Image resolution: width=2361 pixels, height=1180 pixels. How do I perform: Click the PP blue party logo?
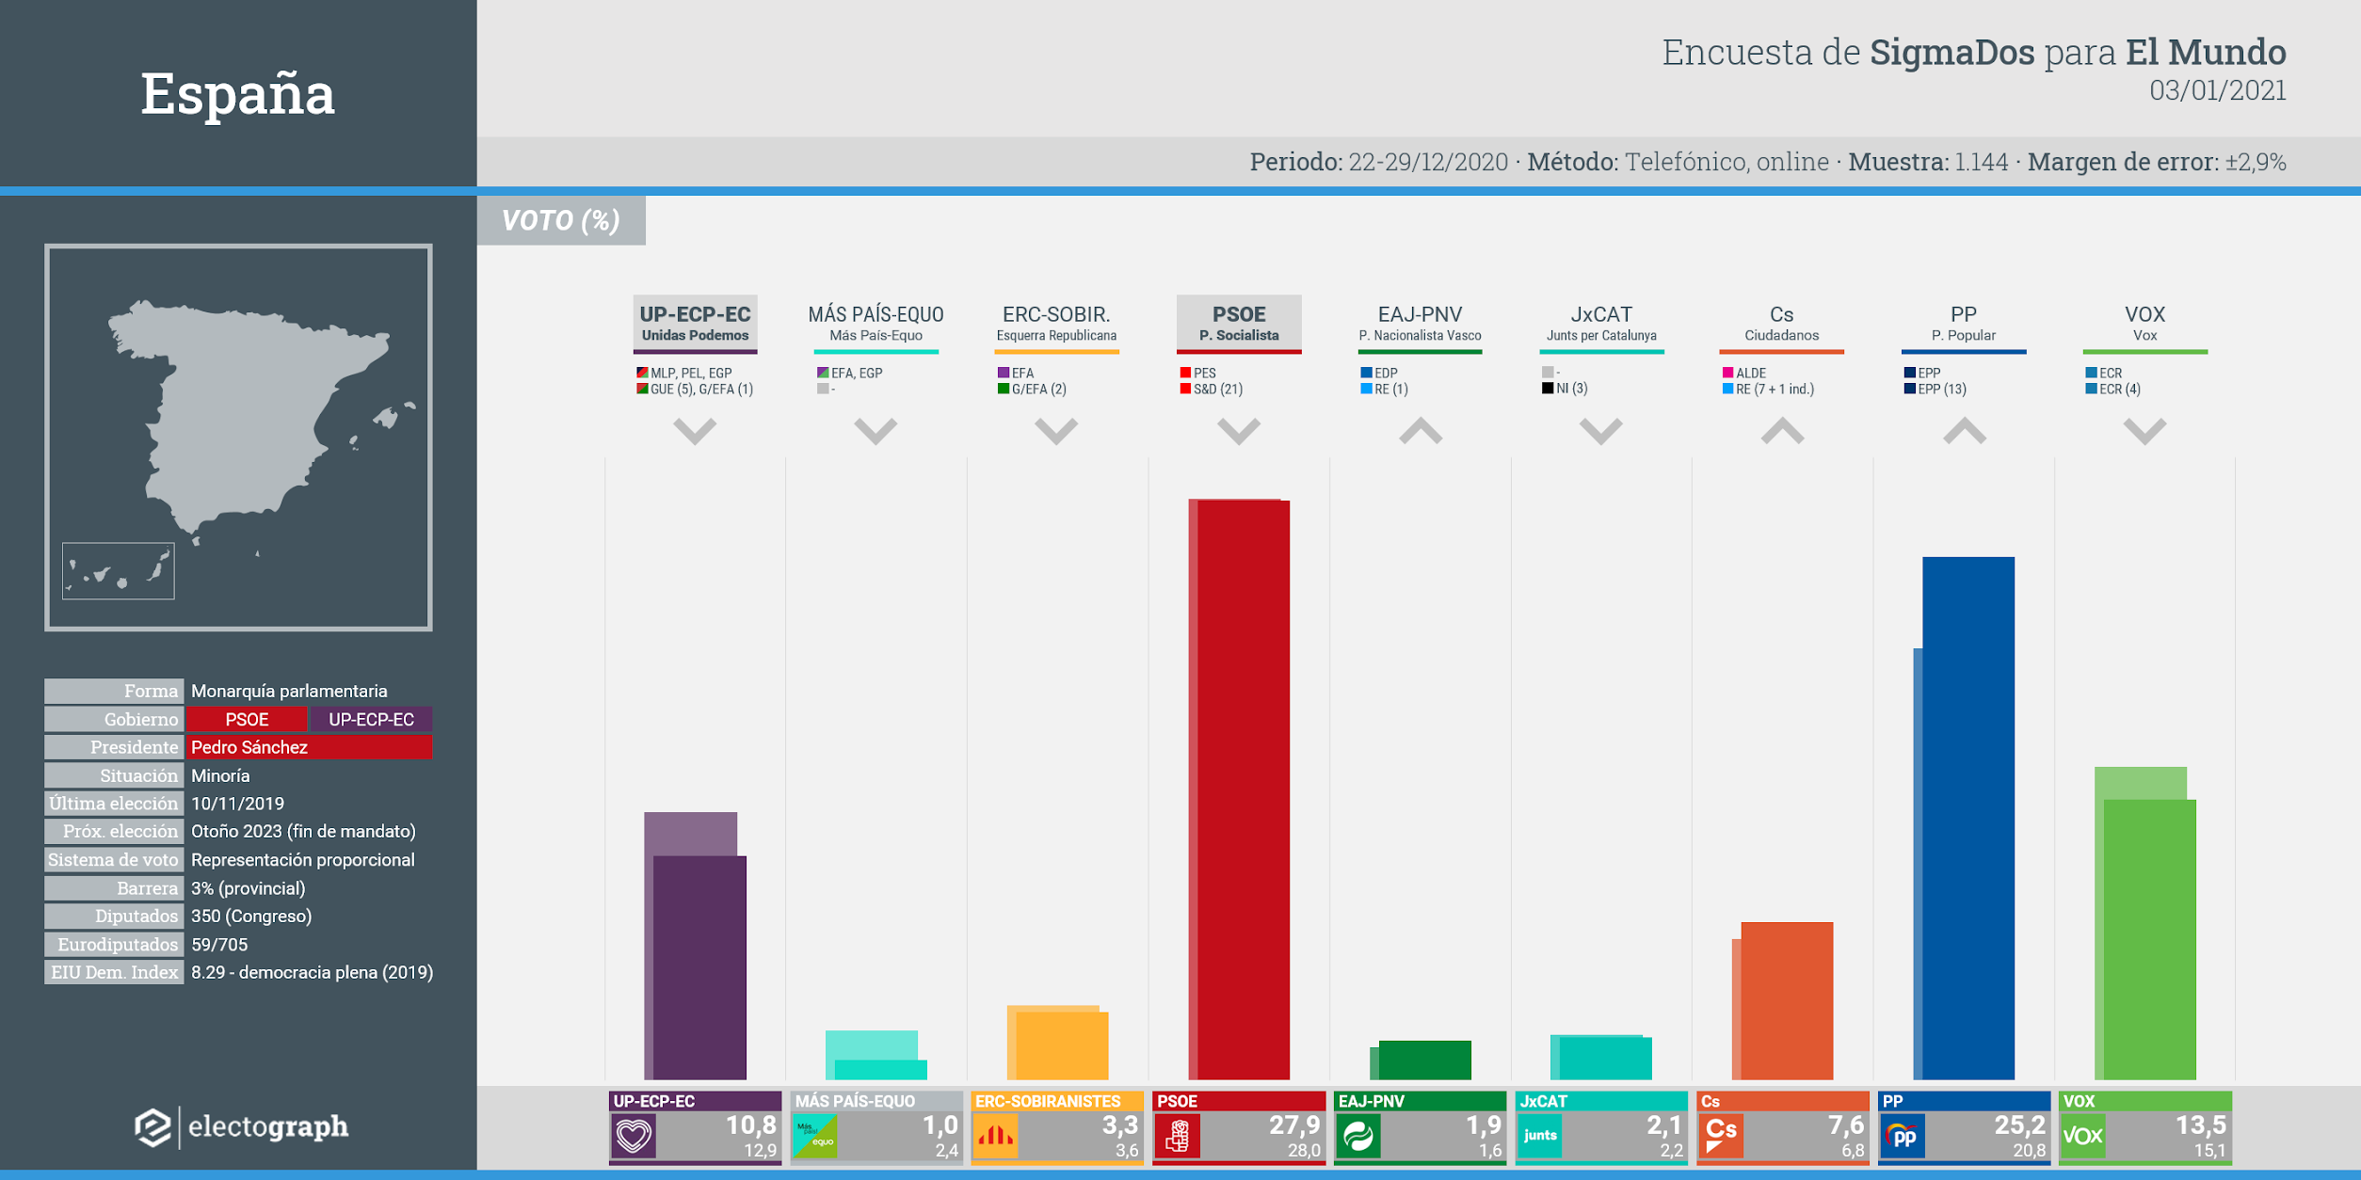click(x=1902, y=1136)
